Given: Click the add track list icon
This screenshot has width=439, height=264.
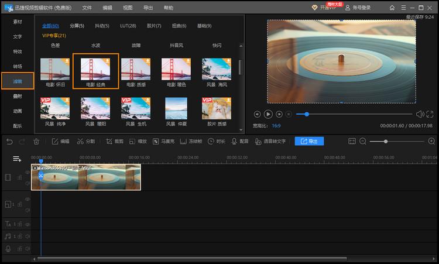Looking at the screenshot, I should tap(17, 159).
